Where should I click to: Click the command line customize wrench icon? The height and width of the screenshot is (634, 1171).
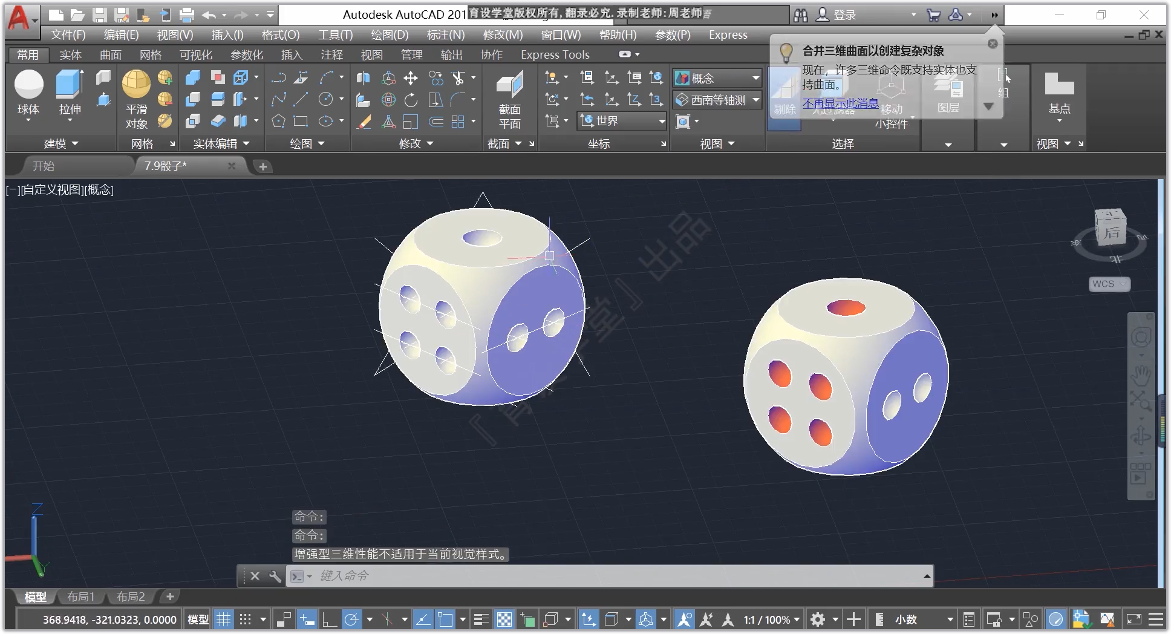(275, 576)
